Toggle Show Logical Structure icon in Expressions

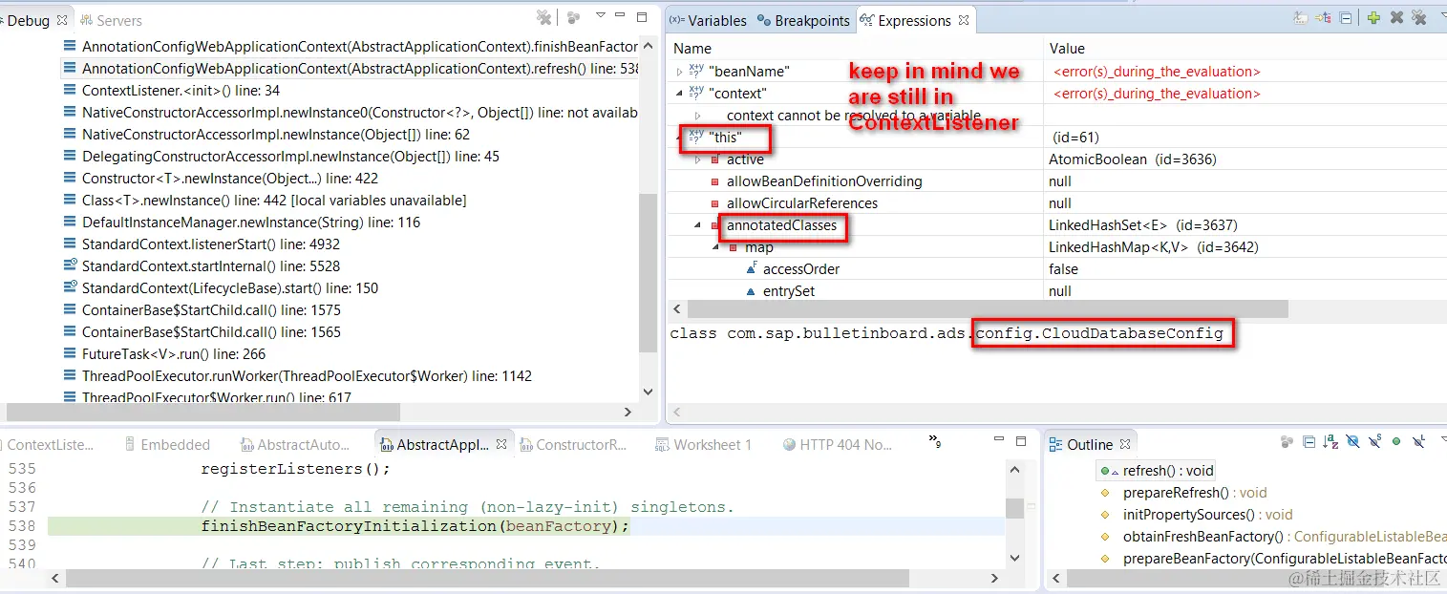pyautogui.click(x=1323, y=18)
